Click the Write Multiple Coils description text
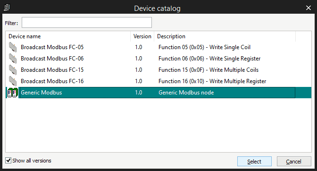317x171 pixels. point(234,70)
